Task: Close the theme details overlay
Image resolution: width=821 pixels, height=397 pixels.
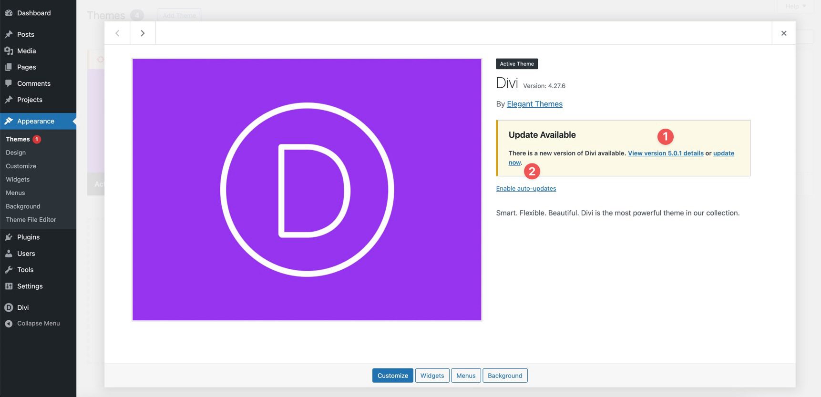Action: click(784, 33)
